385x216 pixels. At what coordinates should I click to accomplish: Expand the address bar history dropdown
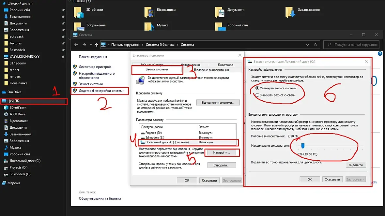(x=307, y=45)
